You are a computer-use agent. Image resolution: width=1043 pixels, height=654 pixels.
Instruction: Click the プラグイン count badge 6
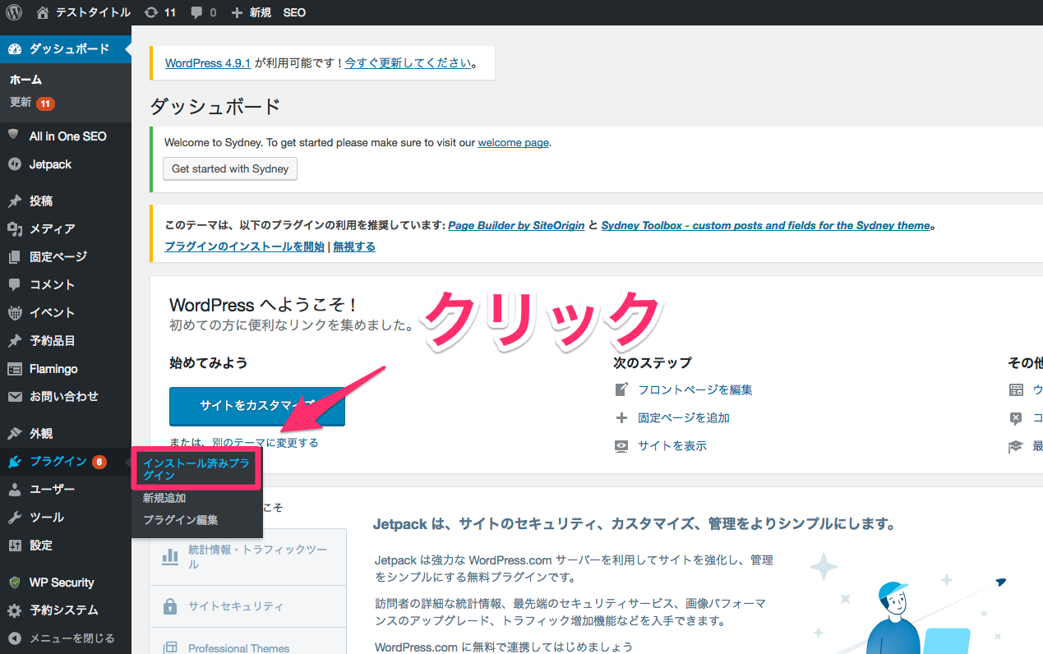click(x=99, y=462)
